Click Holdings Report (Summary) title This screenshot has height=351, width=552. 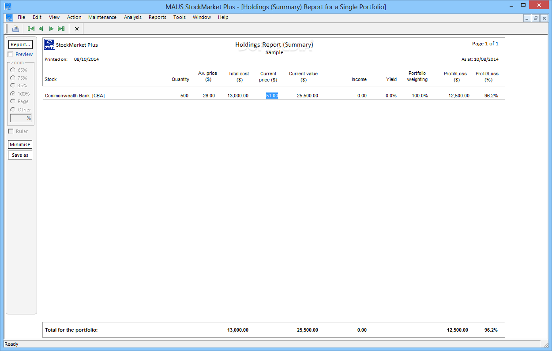point(274,44)
